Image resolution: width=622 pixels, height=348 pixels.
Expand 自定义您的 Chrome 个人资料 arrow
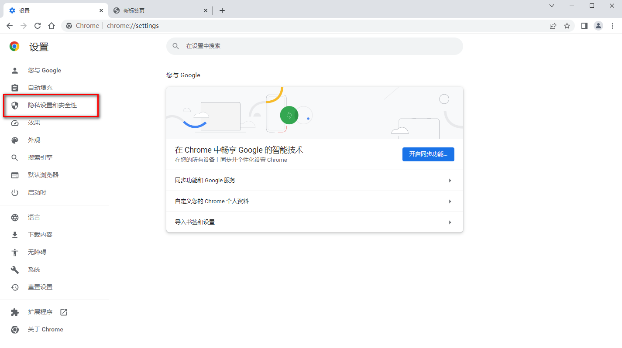click(x=450, y=201)
